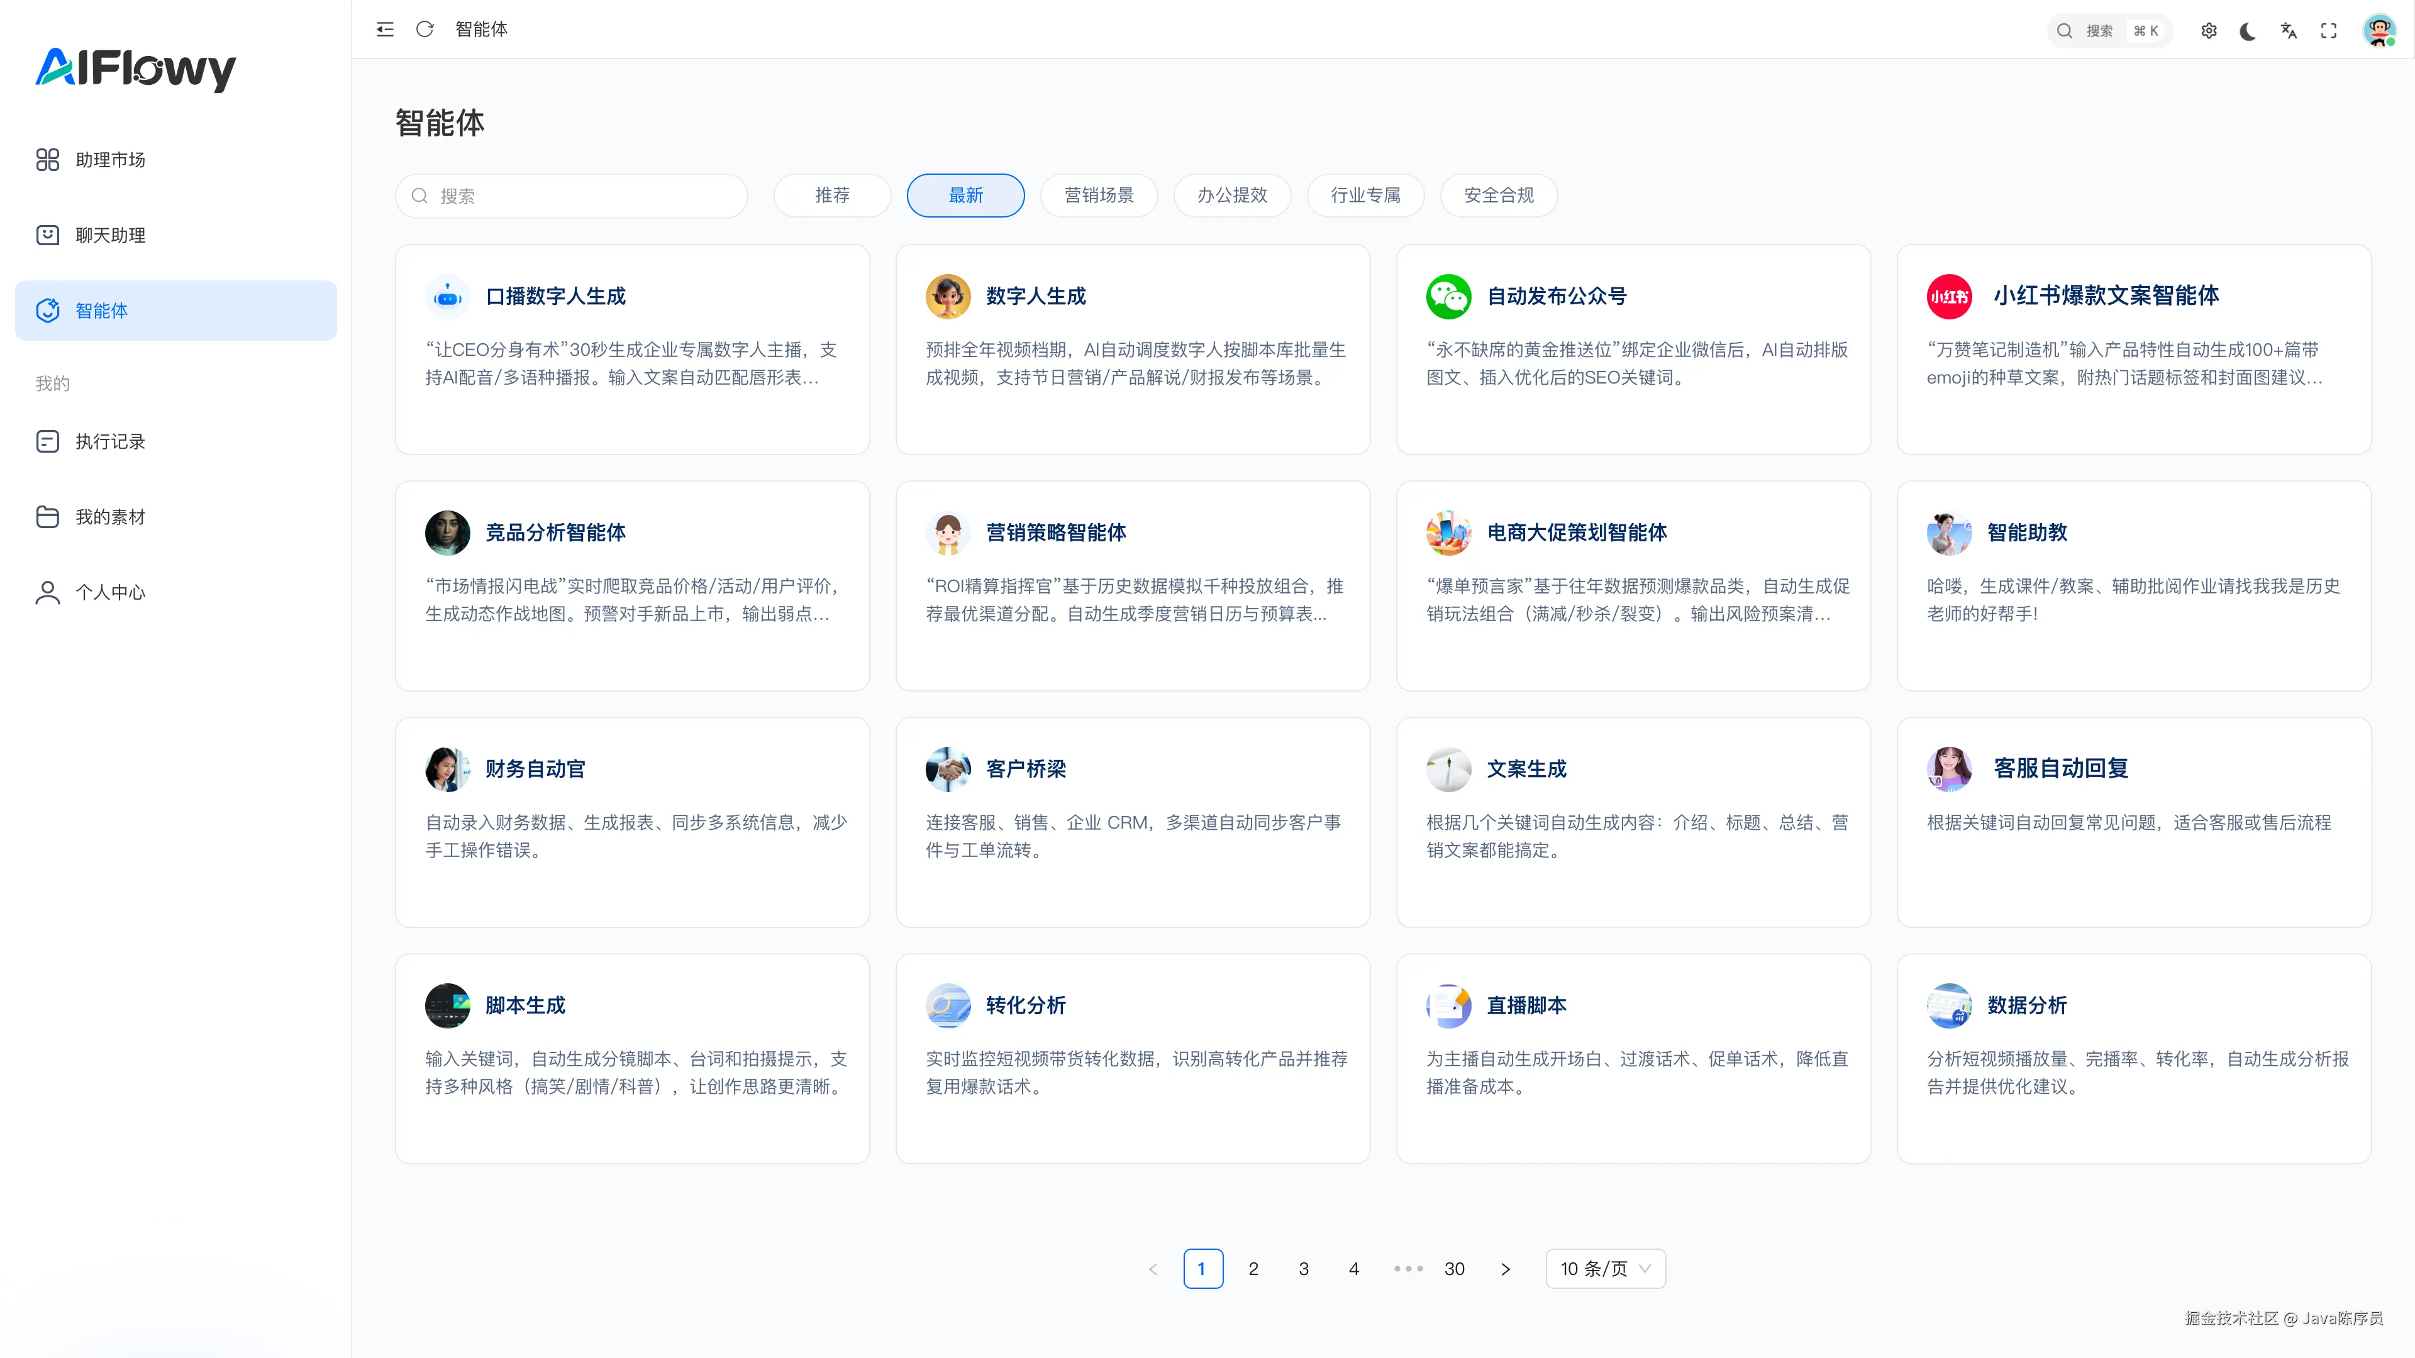
Task: Click 数据分析 card icon
Action: point(1949,1006)
